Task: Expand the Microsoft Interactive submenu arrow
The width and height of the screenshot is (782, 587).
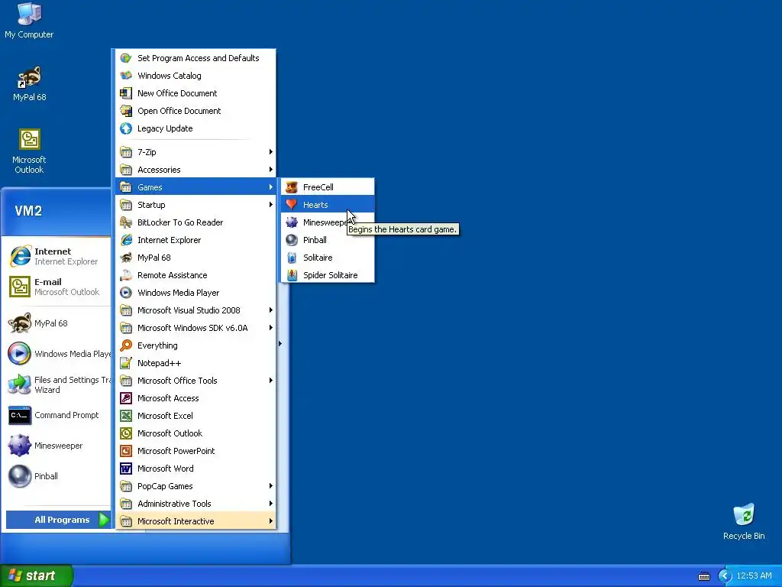Action: 271,521
